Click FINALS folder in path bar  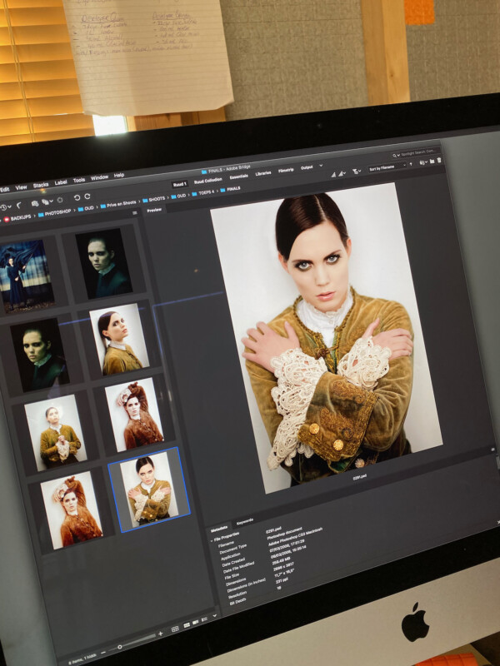click(x=230, y=190)
